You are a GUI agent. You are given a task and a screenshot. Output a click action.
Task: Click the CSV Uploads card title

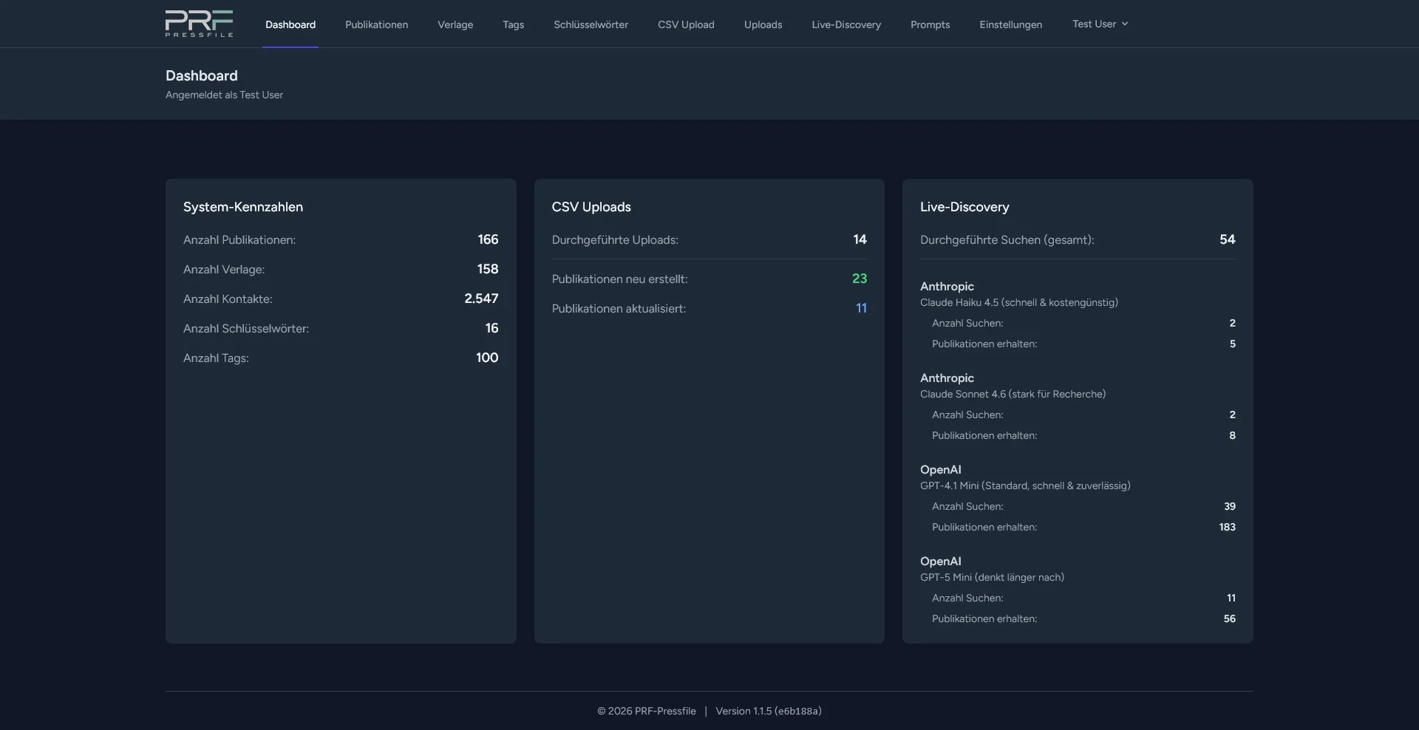591,207
